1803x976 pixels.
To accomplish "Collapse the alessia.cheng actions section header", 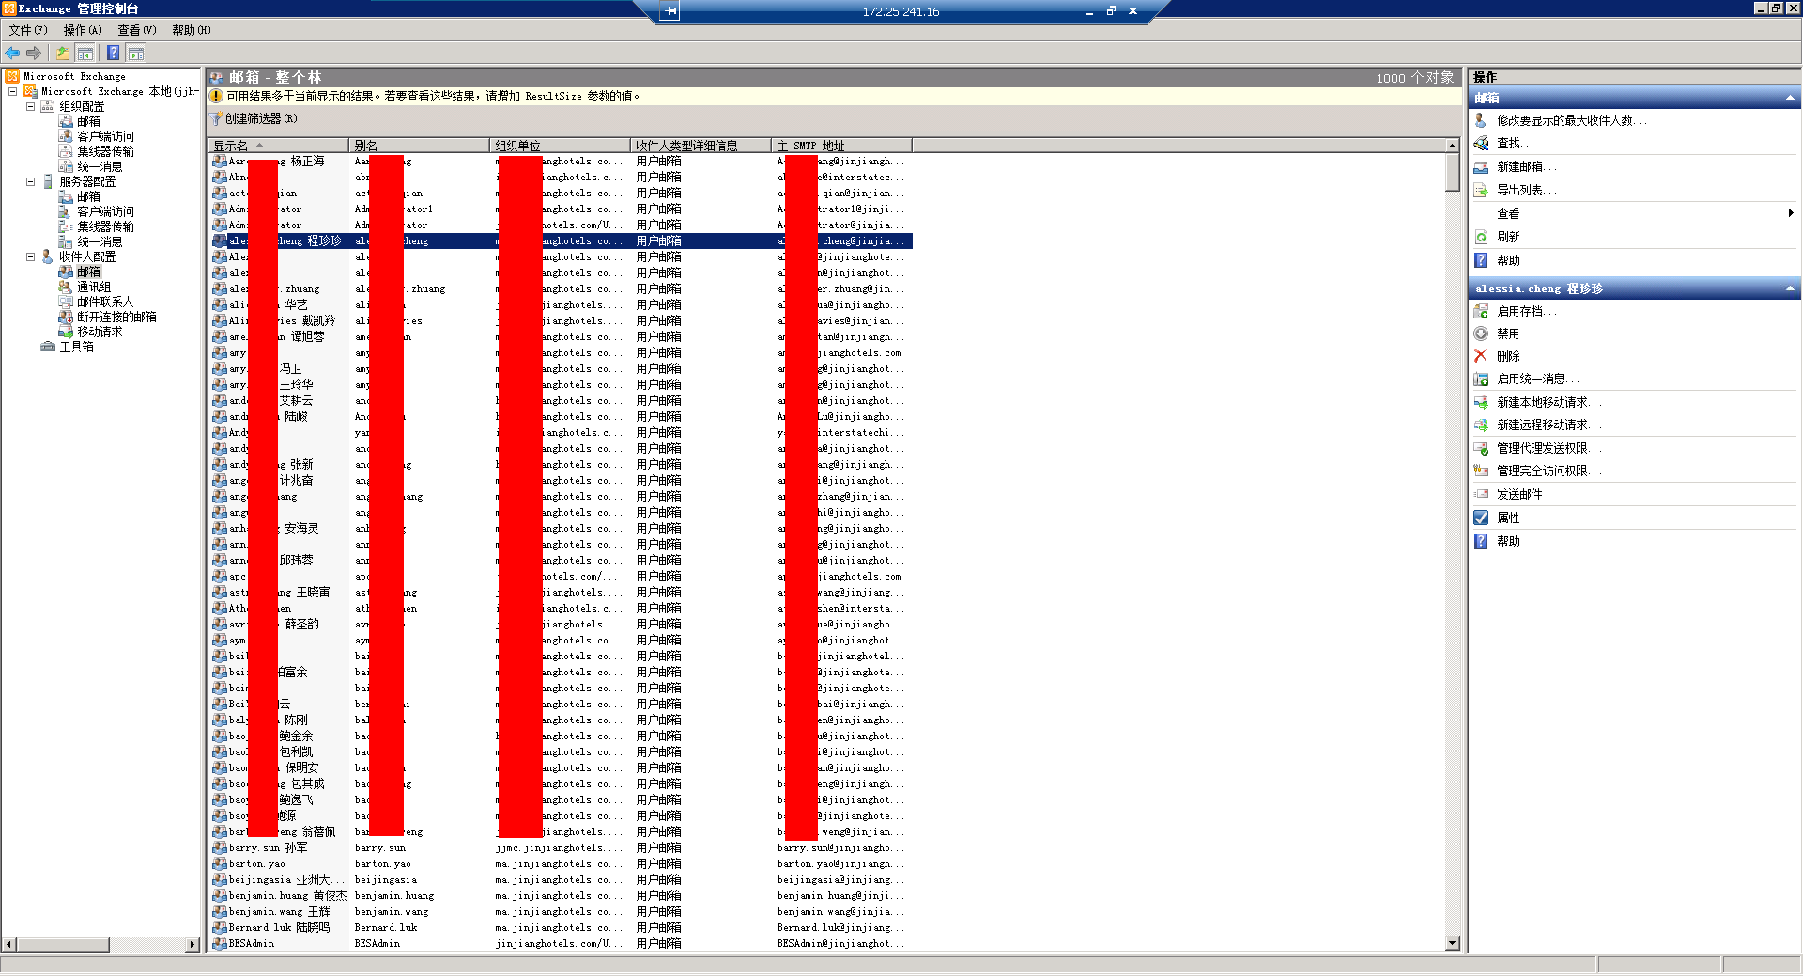I will coord(1790,288).
